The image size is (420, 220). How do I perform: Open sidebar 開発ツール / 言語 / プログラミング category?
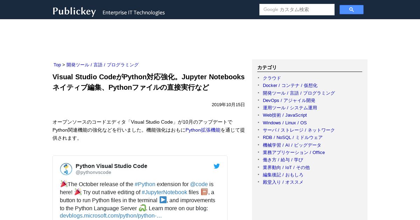pyautogui.click(x=299, y=93)
